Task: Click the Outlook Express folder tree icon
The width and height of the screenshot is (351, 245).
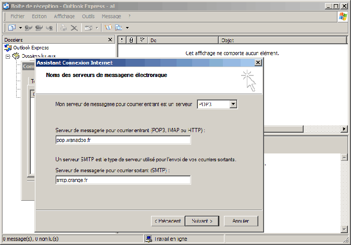Action: click(x=8, y=48)
